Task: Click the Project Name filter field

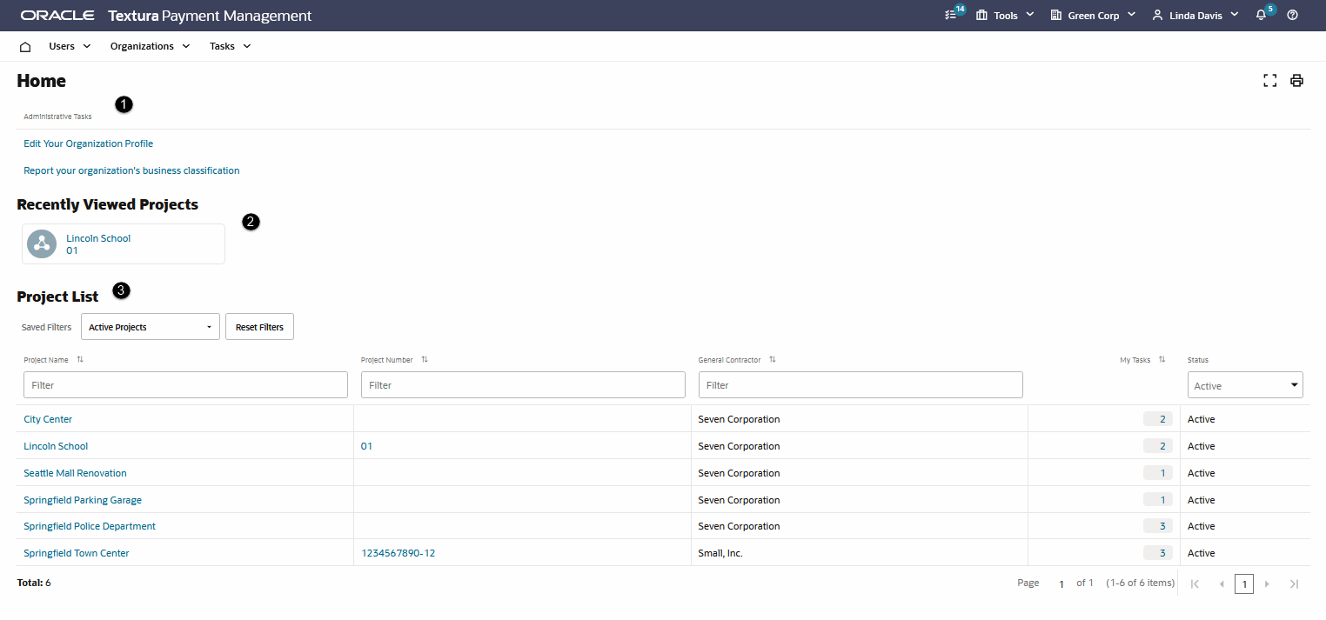Action: pyautogui.click(x=185, y=384)
